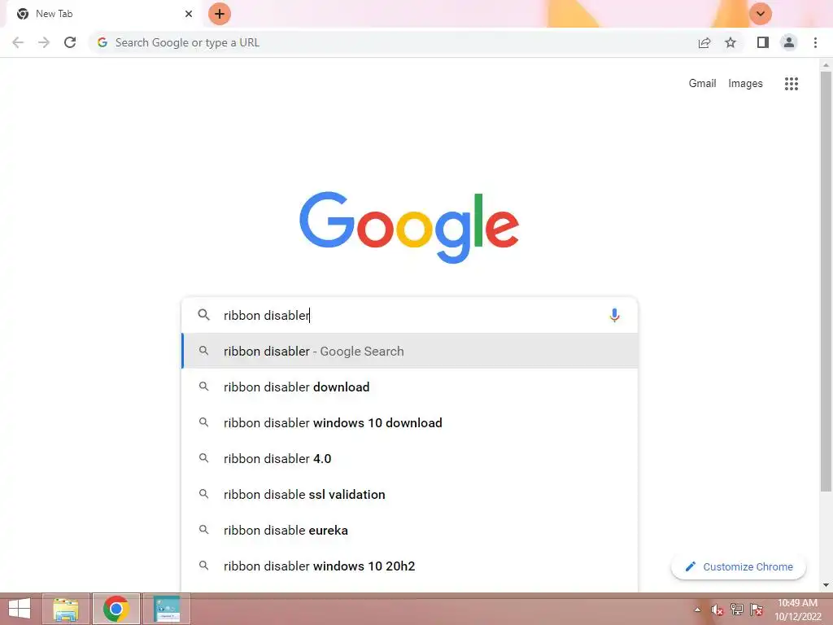The image size is (833, 625).
Task: Click the share this page icon
Action: 704,42
